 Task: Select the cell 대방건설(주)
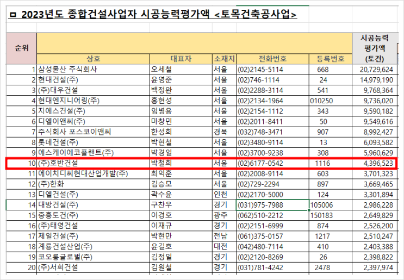click(94, 205)
